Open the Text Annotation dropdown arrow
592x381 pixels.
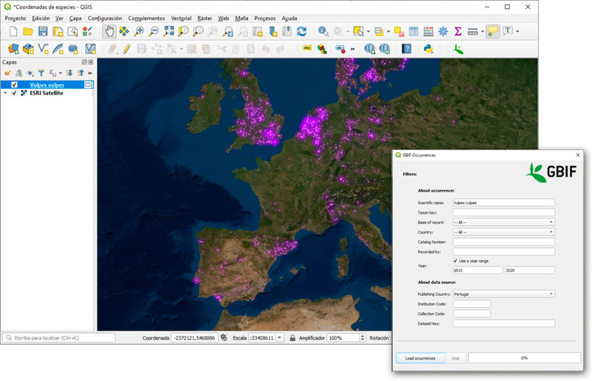517,32
